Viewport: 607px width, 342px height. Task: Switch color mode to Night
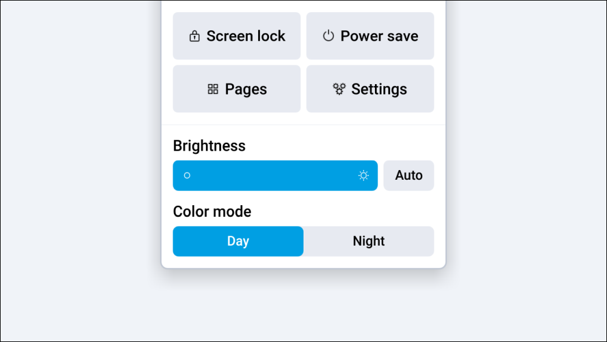point(369,241)
